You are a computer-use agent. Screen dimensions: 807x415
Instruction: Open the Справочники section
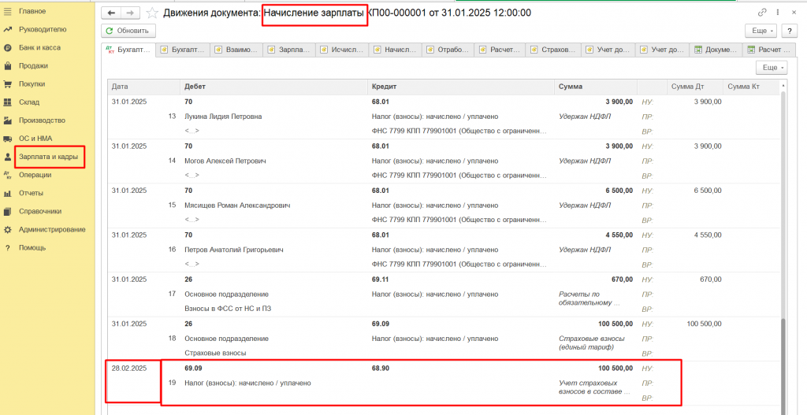[40, 211]
